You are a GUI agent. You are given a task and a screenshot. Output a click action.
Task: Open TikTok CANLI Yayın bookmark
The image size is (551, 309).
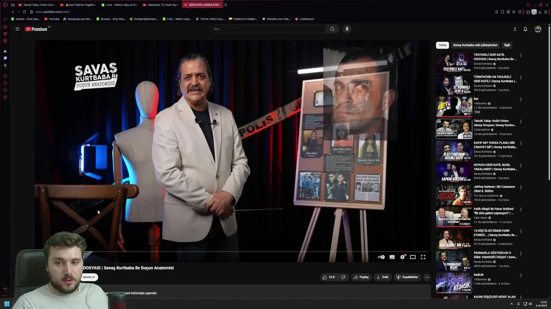tap(210, 19)
